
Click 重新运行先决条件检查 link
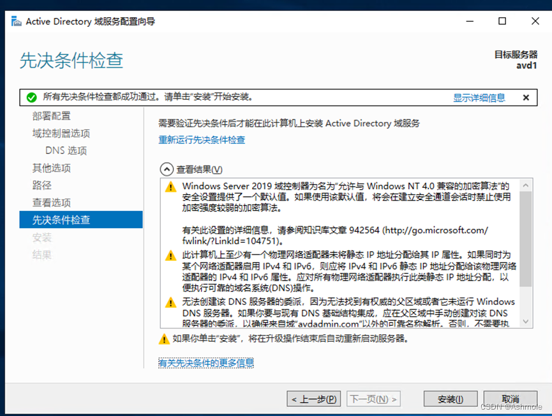pyautogui.click(x=202, y=139)
